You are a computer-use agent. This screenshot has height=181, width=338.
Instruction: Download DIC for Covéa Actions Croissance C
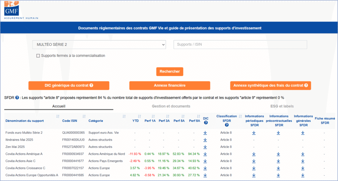205,168
